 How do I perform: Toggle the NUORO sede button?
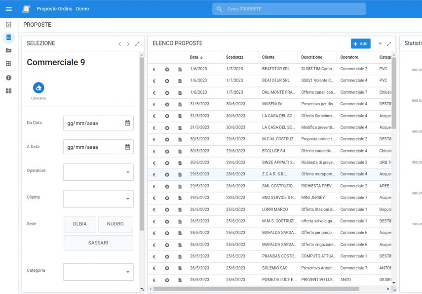115,224
